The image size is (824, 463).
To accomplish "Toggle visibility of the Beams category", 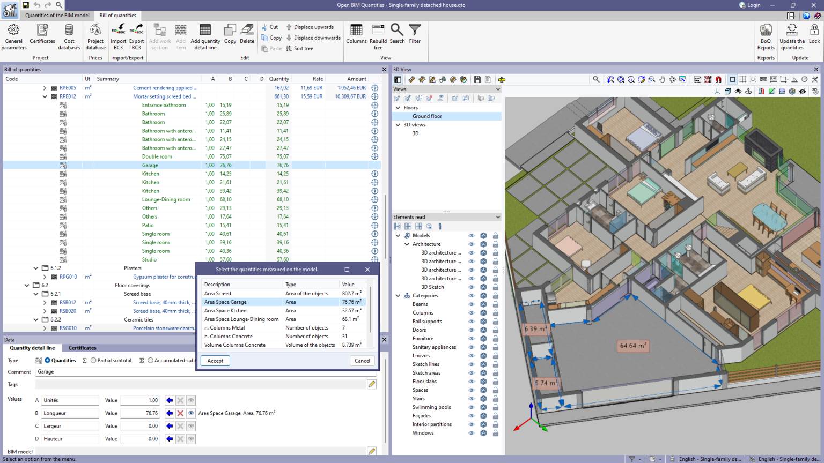I will (472, 304).
